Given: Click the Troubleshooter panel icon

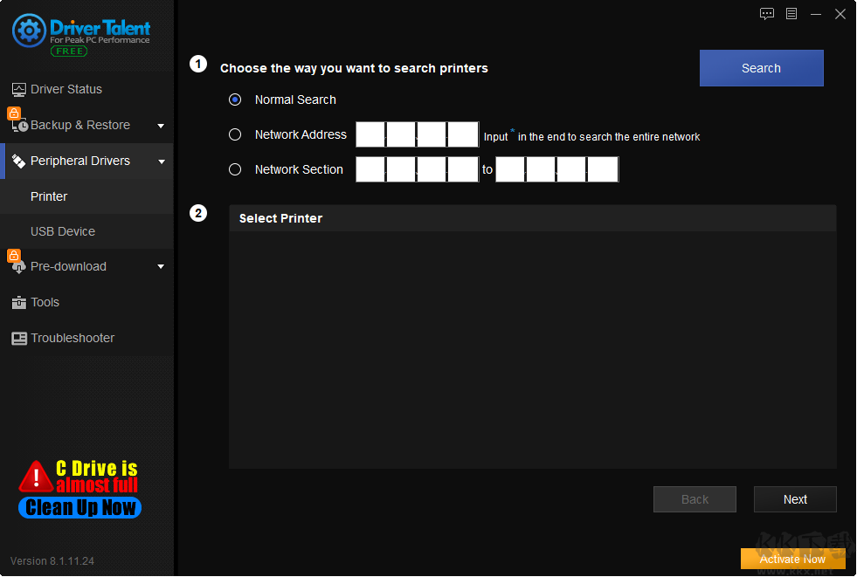Looking at the screenshot, I should tap(18, 339).
